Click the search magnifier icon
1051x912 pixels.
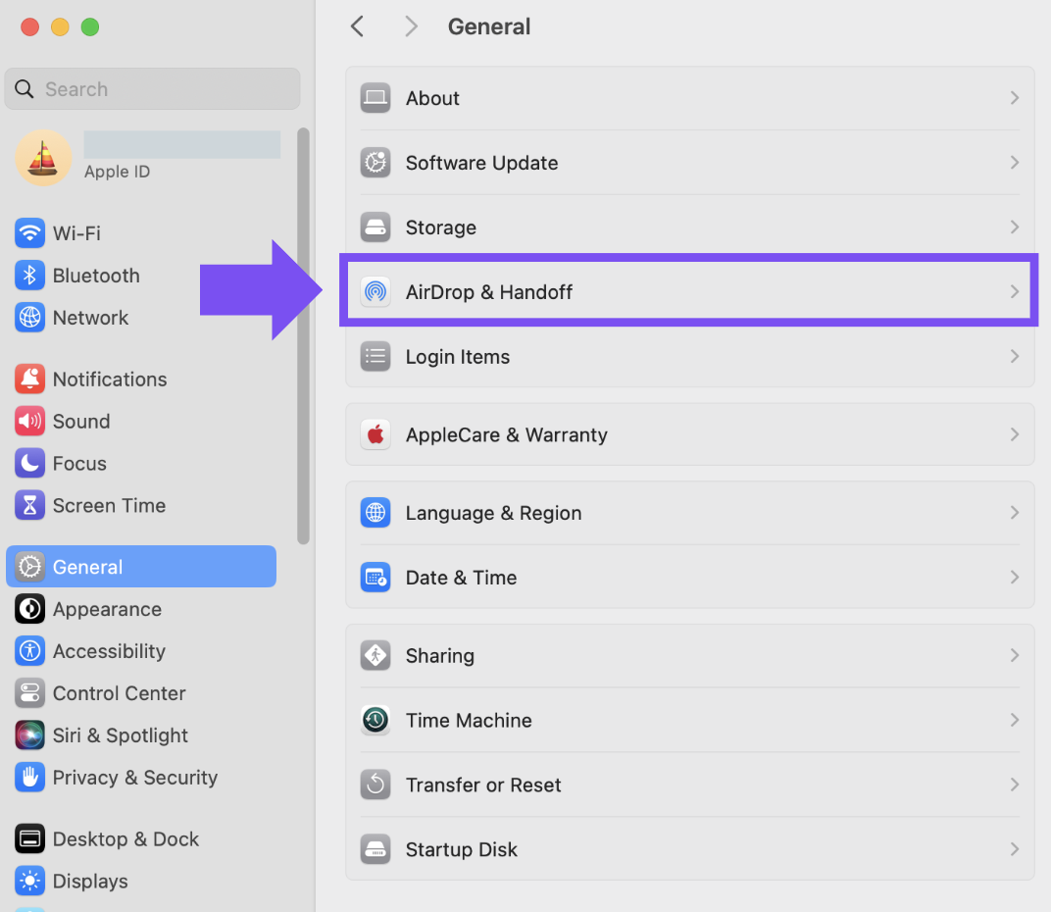[25, 88]
